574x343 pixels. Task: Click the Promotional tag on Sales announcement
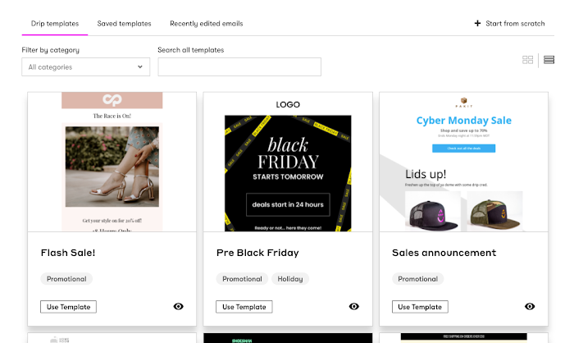(417, 279)
